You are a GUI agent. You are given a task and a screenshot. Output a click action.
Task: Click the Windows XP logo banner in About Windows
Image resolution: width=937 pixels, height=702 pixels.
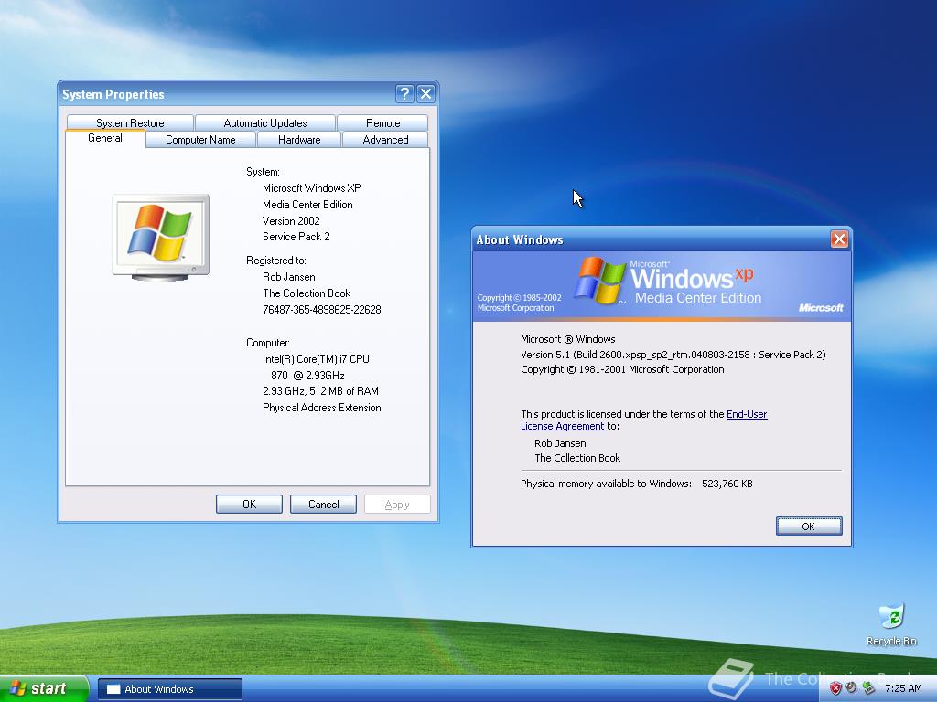(662, 286)
